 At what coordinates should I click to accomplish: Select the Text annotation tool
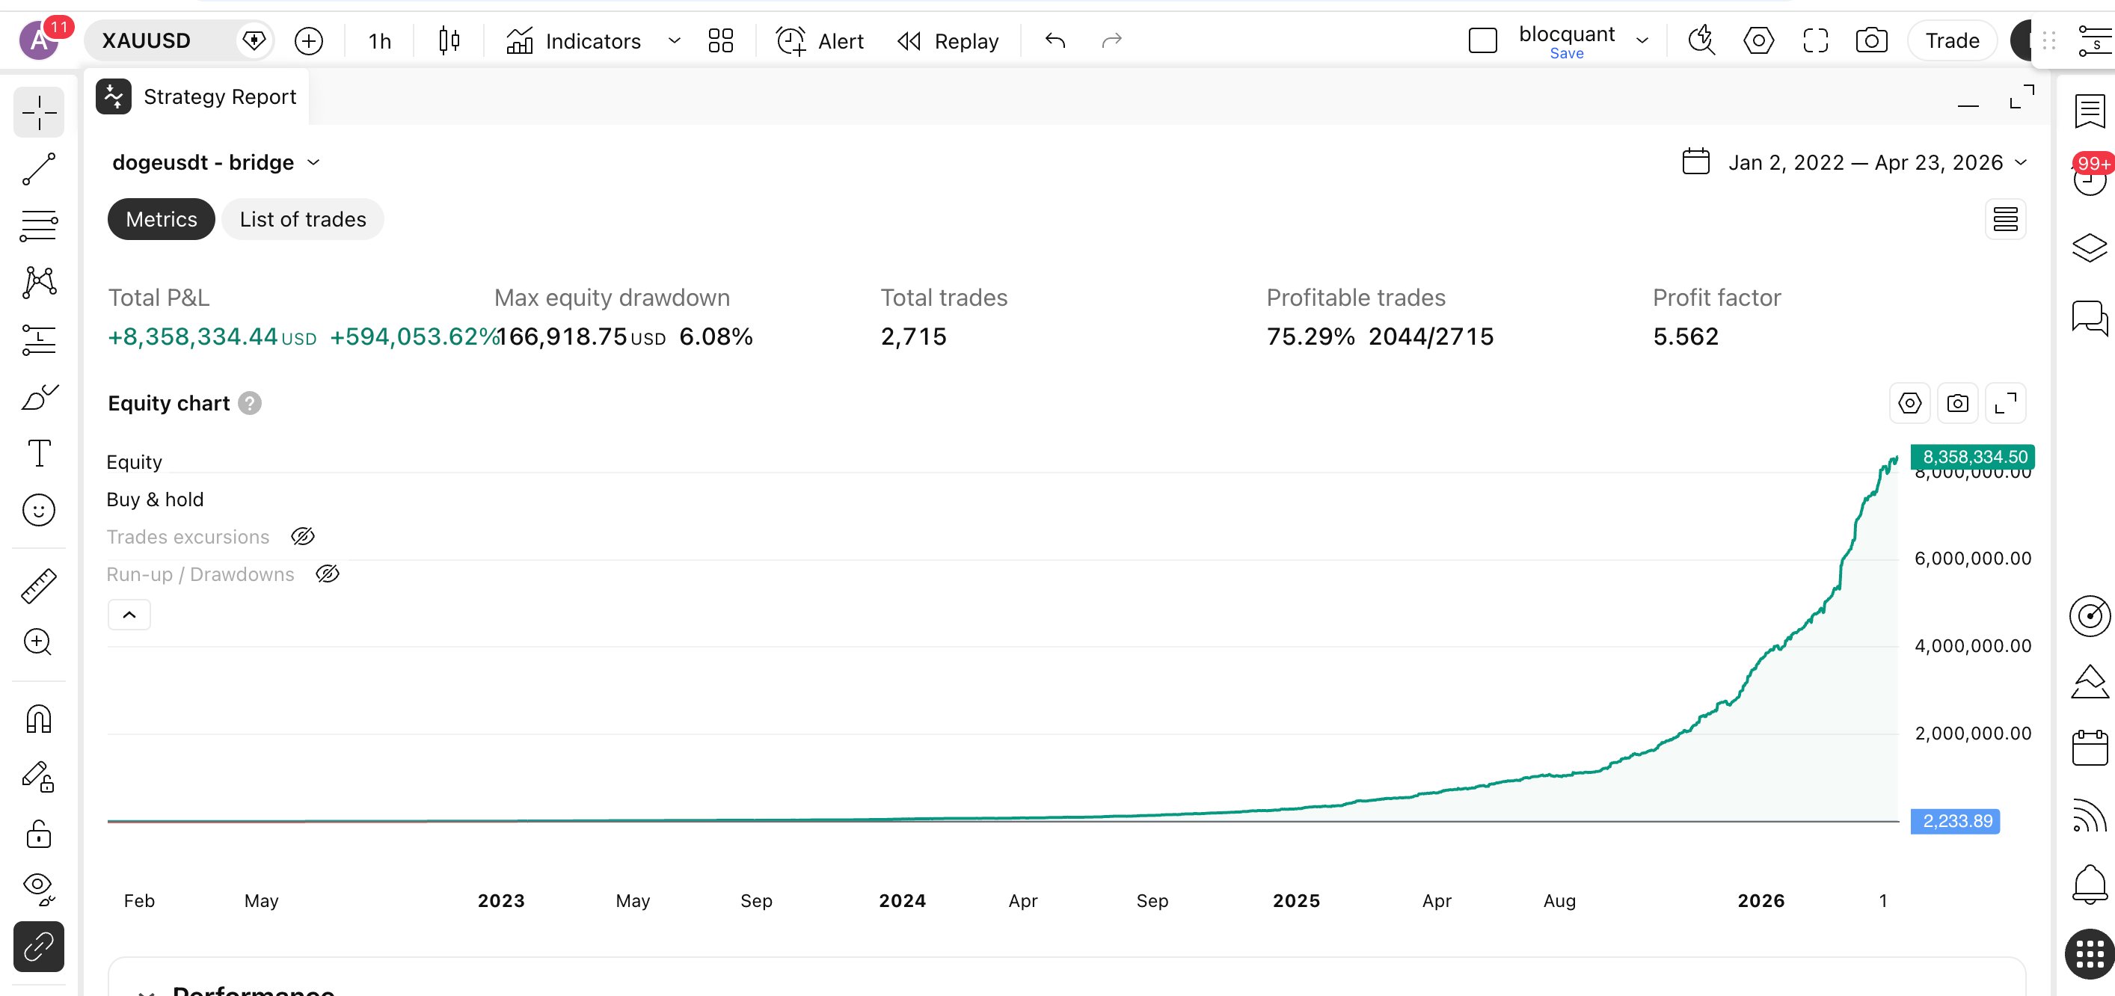click(x=39, y=452)
